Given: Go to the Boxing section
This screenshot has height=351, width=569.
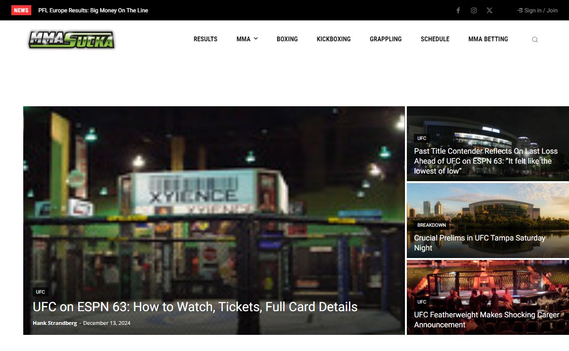Looking at the screenshot, I should [x=287, y=39].
